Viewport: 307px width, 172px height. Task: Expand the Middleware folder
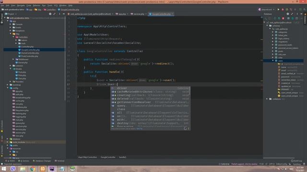[x=13, y=59]
